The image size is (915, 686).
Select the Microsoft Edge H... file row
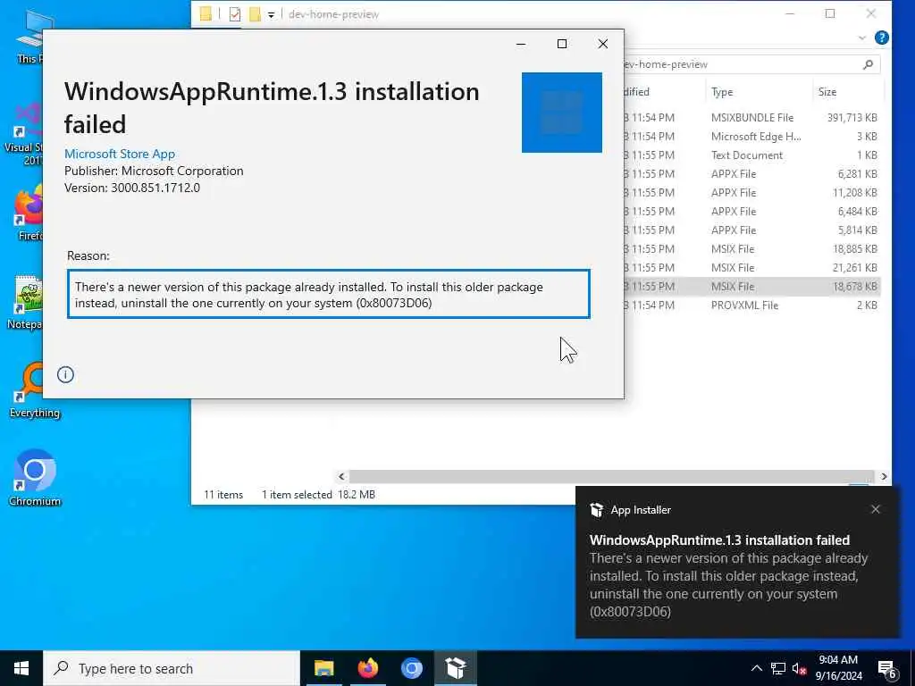[x=751, y=137]
